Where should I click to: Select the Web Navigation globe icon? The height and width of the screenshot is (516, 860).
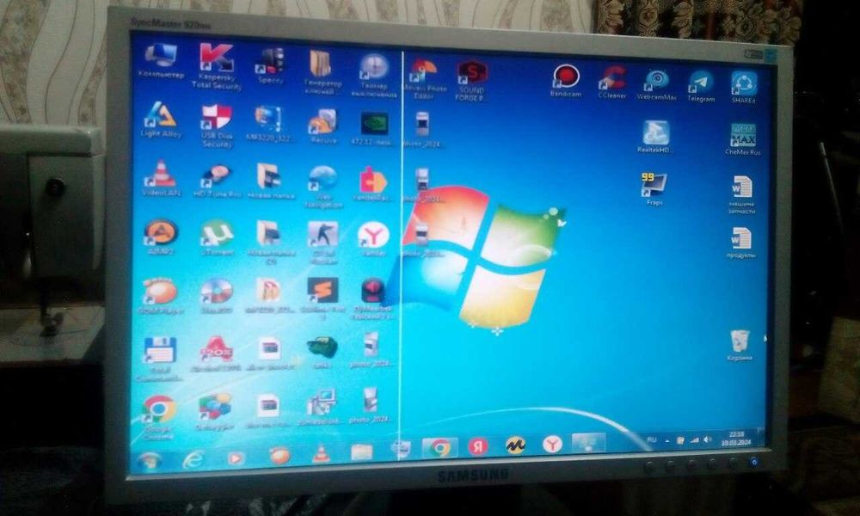point(322,187)
